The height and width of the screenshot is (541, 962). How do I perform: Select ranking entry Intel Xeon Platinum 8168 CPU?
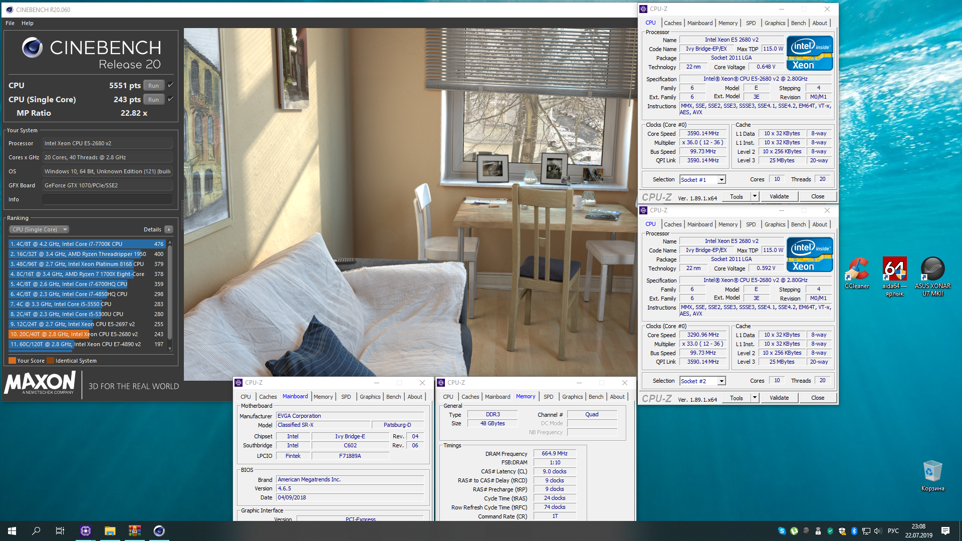[x=87, y=264]
